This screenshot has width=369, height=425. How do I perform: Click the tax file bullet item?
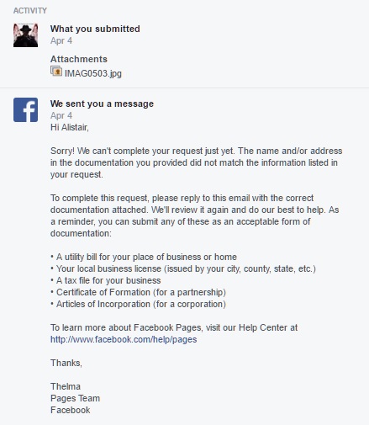106,280
